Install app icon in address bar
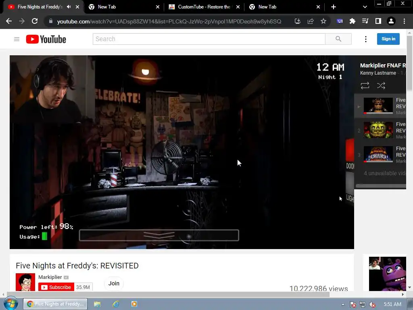Screen dimensions: 413x310 point(297,21)
